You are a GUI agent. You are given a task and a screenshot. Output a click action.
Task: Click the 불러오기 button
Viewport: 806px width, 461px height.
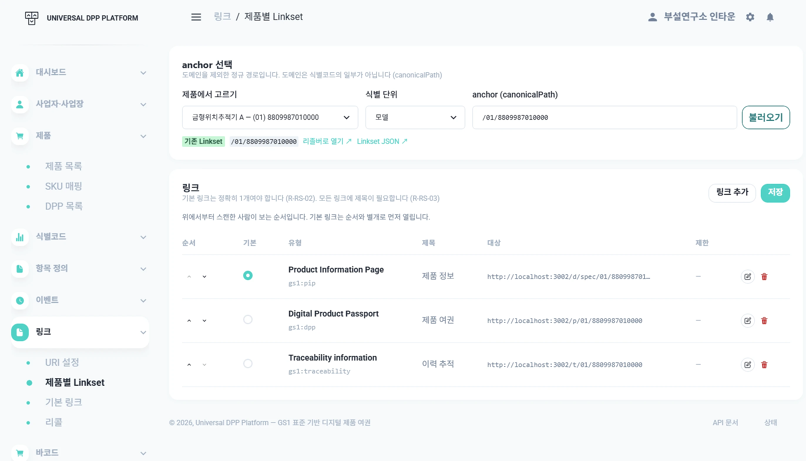765,117
